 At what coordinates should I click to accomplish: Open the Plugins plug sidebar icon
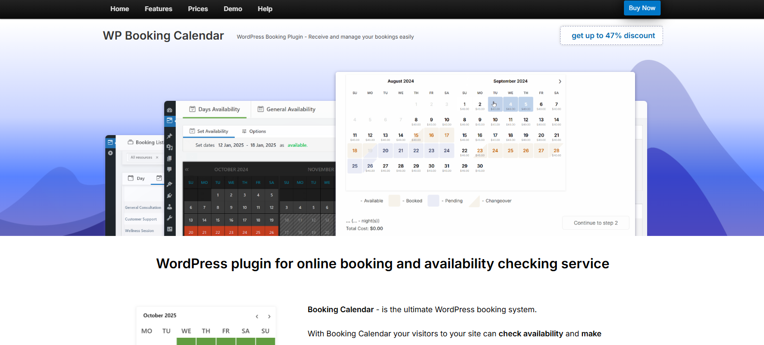coord(170,195)
